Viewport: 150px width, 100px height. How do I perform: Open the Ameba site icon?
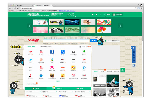(x=84, y=52)
